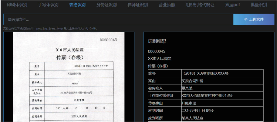Click the cloud upload icon

click(245, 19)
